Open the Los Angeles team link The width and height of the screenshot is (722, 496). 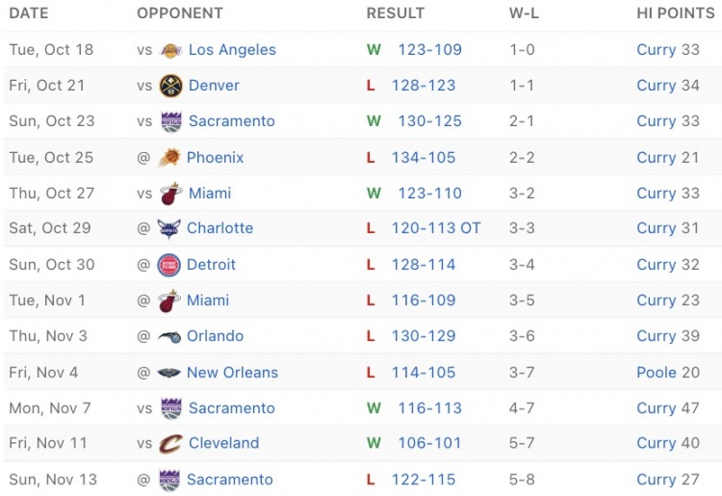coord(232,50)
